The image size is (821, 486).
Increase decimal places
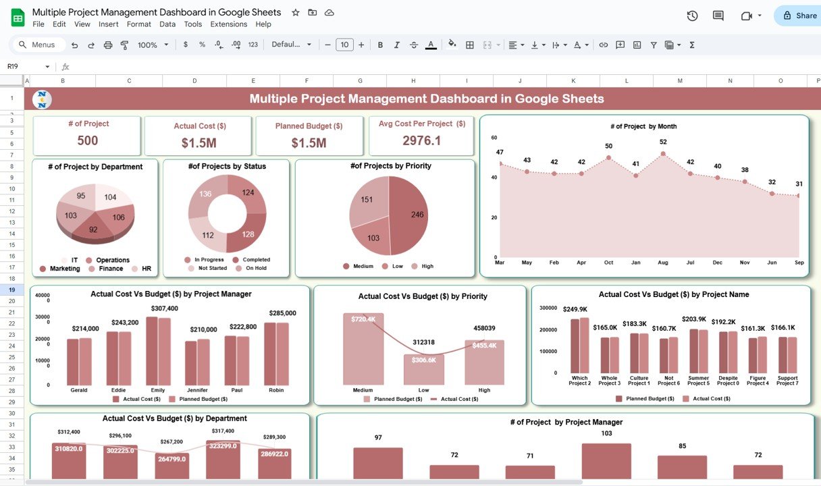[236, 45]
